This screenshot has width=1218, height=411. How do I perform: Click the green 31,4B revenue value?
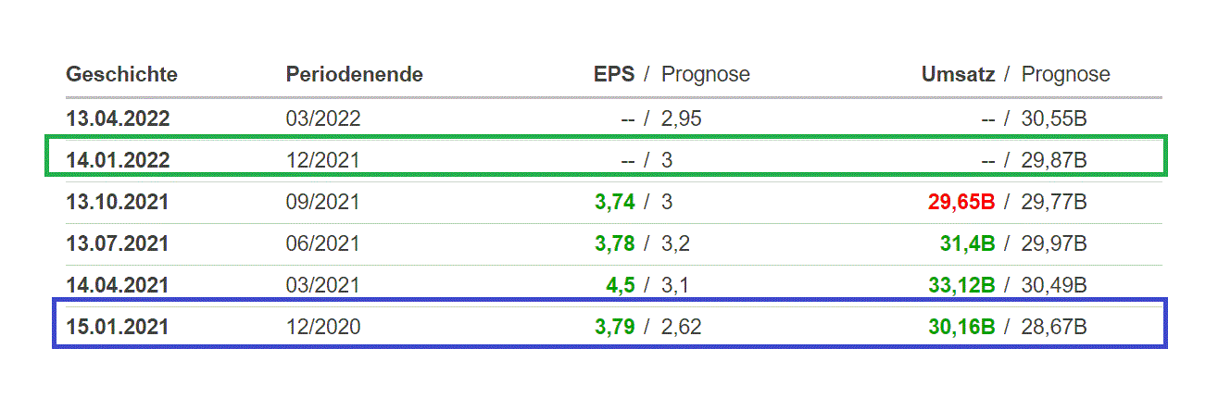[969, 244]
